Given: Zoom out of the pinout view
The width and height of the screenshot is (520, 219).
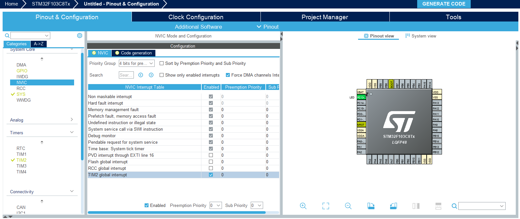Looking at the screenshot, I should tap(348, 206).
